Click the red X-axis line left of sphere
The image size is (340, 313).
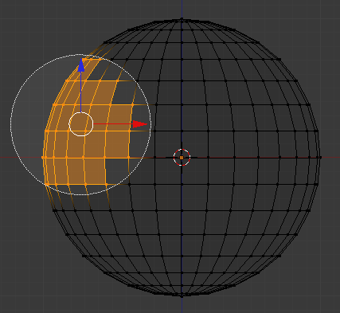pos(21,158)
